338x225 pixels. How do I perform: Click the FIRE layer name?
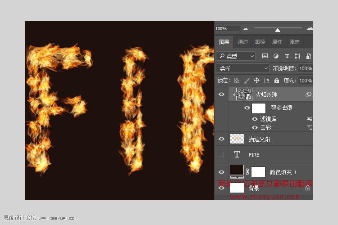(254, 155)
